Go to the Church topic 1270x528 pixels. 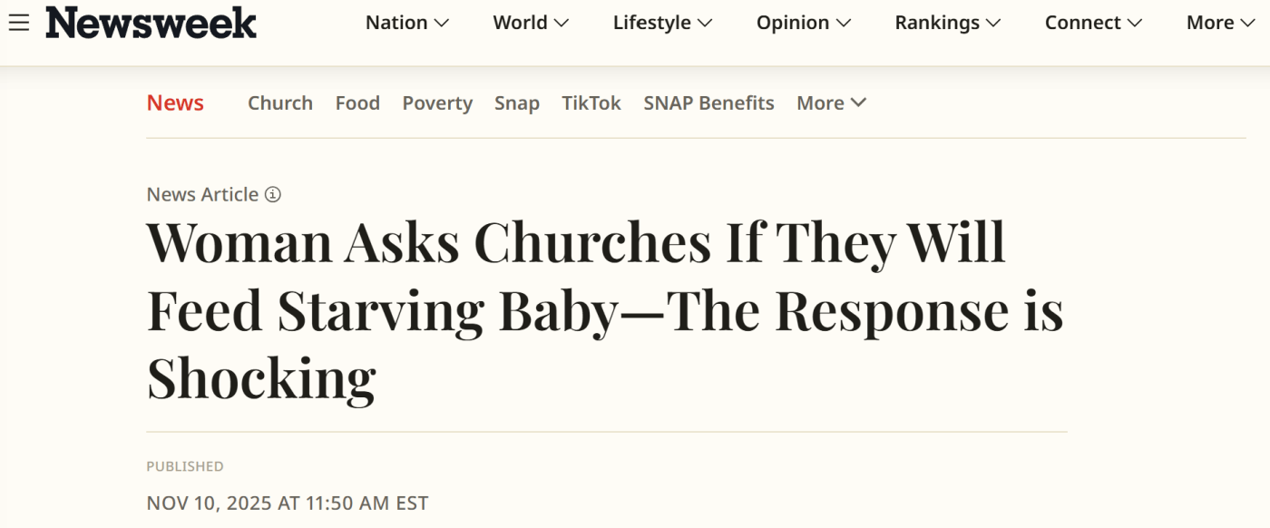[280, 103]
